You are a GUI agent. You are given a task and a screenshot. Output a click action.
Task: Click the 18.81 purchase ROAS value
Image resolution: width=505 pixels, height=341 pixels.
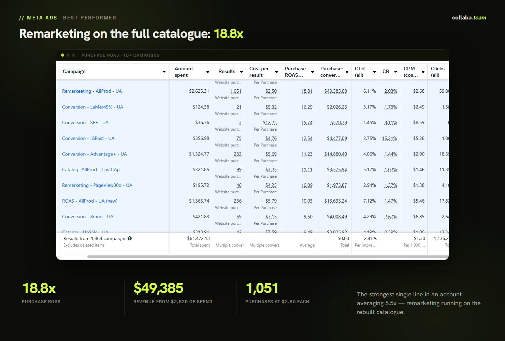pos(307,91)
